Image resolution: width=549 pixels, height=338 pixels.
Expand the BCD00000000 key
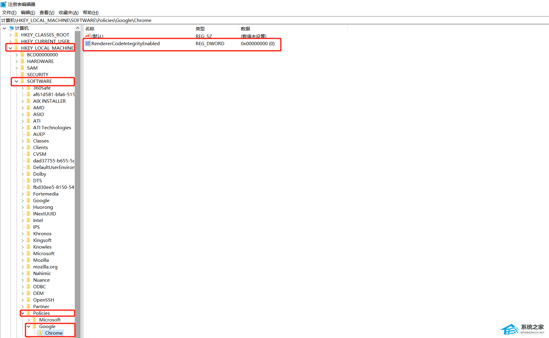[17, 55]
